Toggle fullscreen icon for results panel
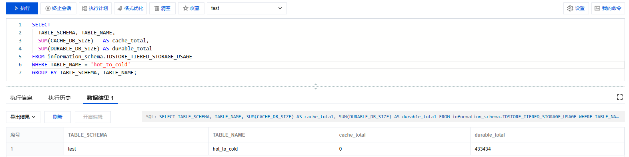 pos(620,97)
